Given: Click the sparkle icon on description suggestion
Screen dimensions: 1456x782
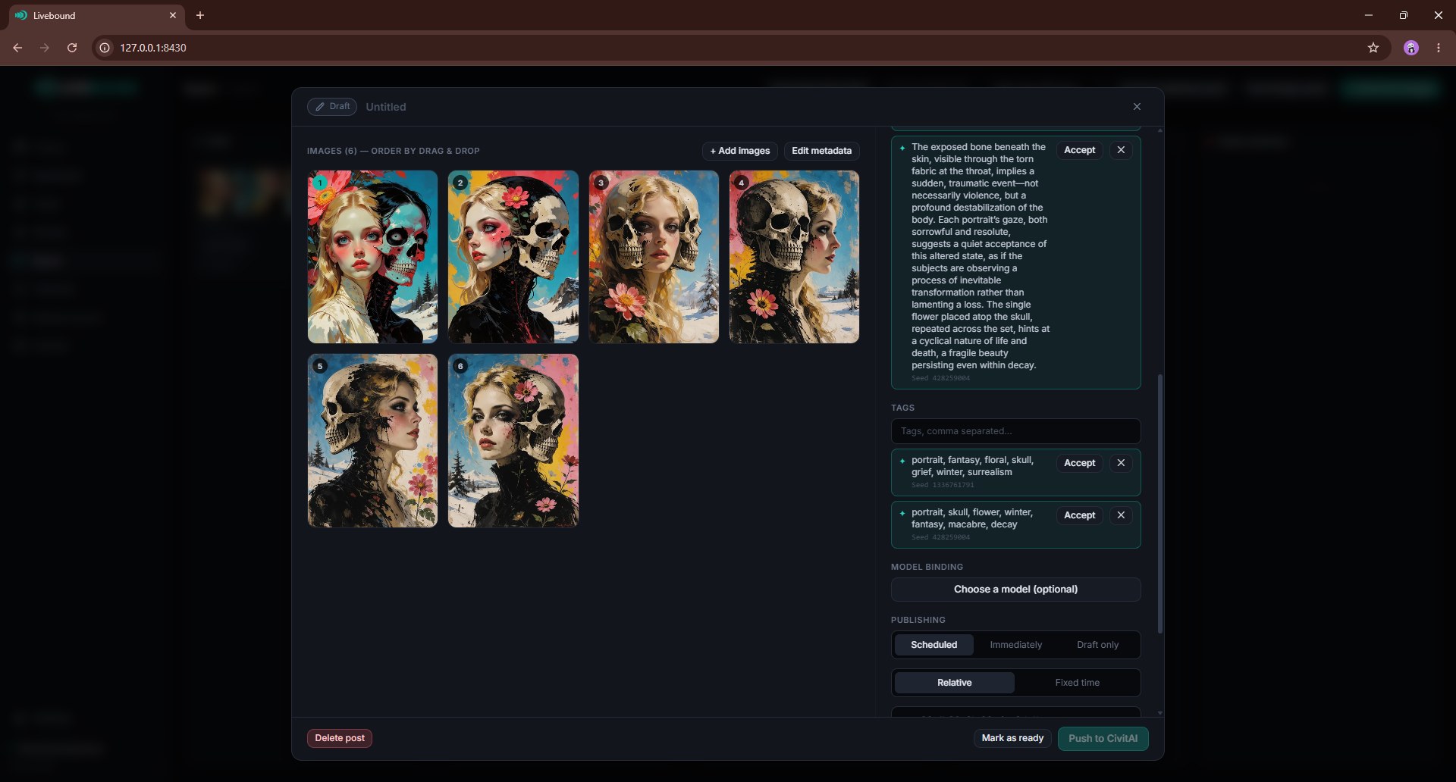Looking at the screenshot, I should [x=902, y=148].
